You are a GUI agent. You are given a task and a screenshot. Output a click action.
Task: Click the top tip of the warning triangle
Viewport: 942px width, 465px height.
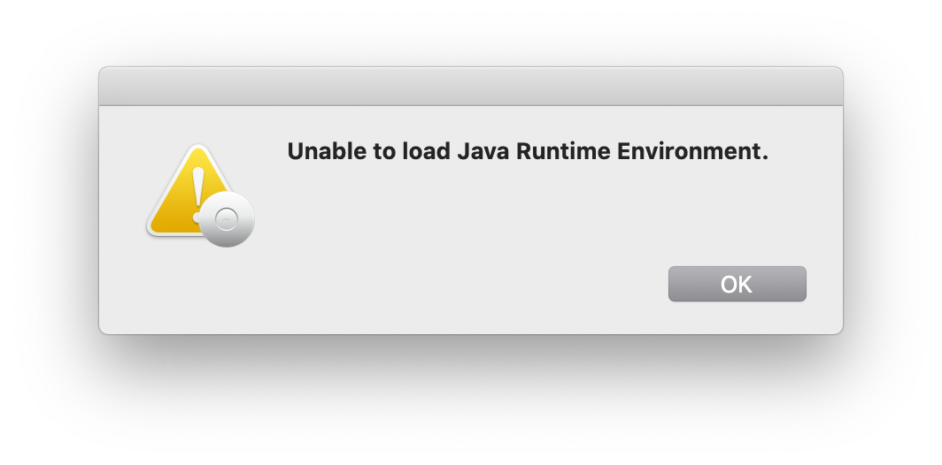[197, 149]
